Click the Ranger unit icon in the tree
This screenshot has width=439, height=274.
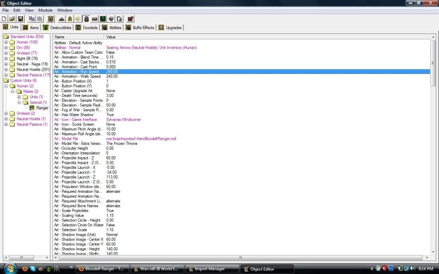(x=32, y=108)
